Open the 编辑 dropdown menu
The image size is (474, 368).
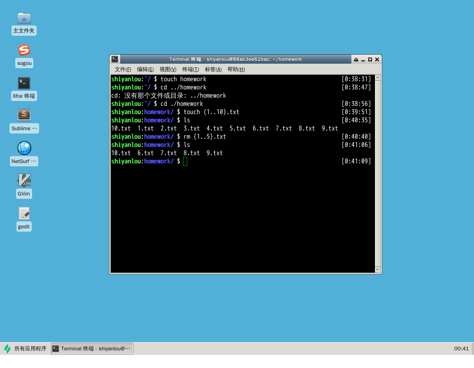145,69
